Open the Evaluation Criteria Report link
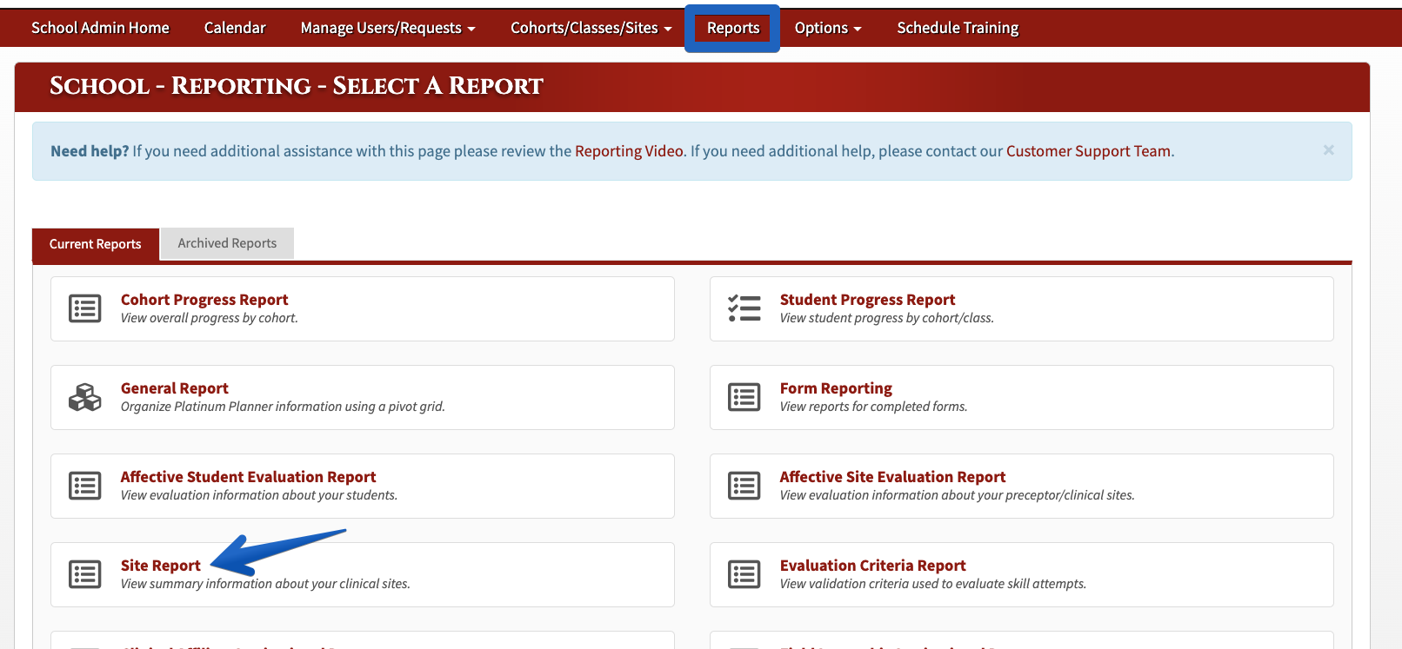 [x=872, y=566]
